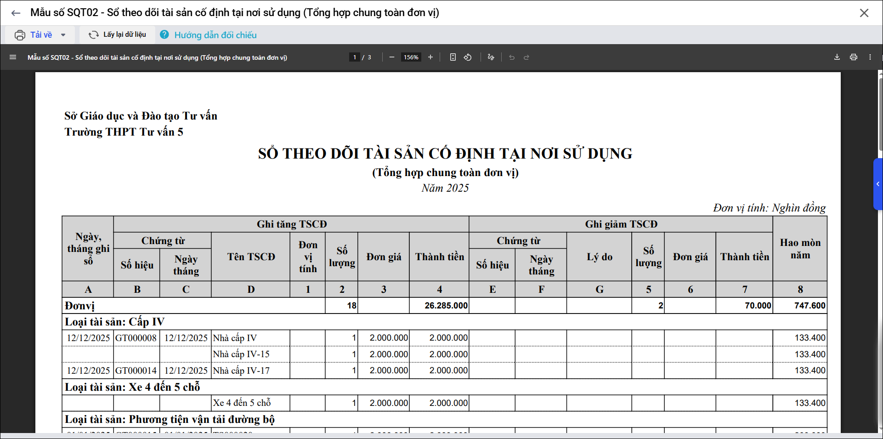Select the draw annotation tool

pyautogui.click(x=491, y=57)
